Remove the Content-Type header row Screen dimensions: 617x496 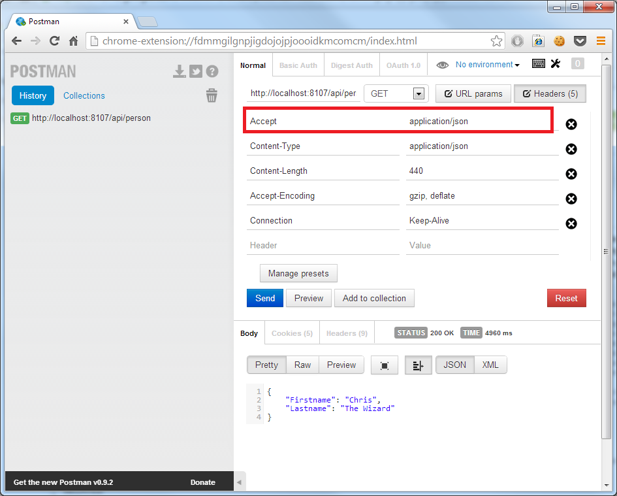pyautogui.click(x=571, y=149)
